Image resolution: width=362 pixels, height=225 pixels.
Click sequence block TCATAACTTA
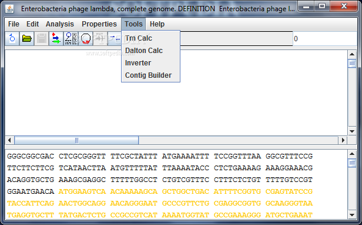coord(82,168)
